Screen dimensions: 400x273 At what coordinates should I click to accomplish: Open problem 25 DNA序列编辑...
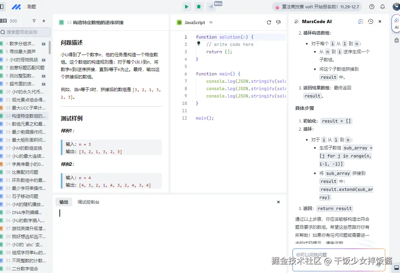pyautogui.click(x=27, y=212)
